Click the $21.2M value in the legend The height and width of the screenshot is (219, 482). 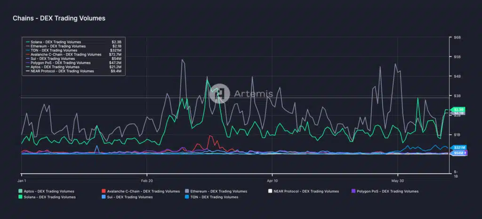tap(116, 67)
